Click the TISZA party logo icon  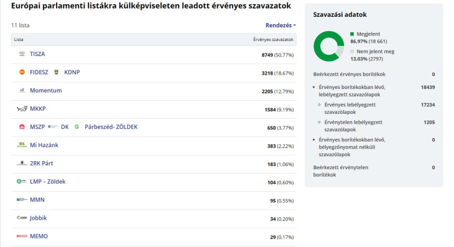(x=22, y=54)
